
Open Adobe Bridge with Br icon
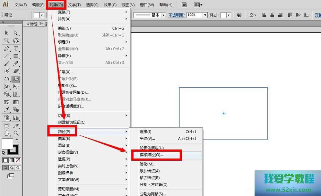click(184, 5)
